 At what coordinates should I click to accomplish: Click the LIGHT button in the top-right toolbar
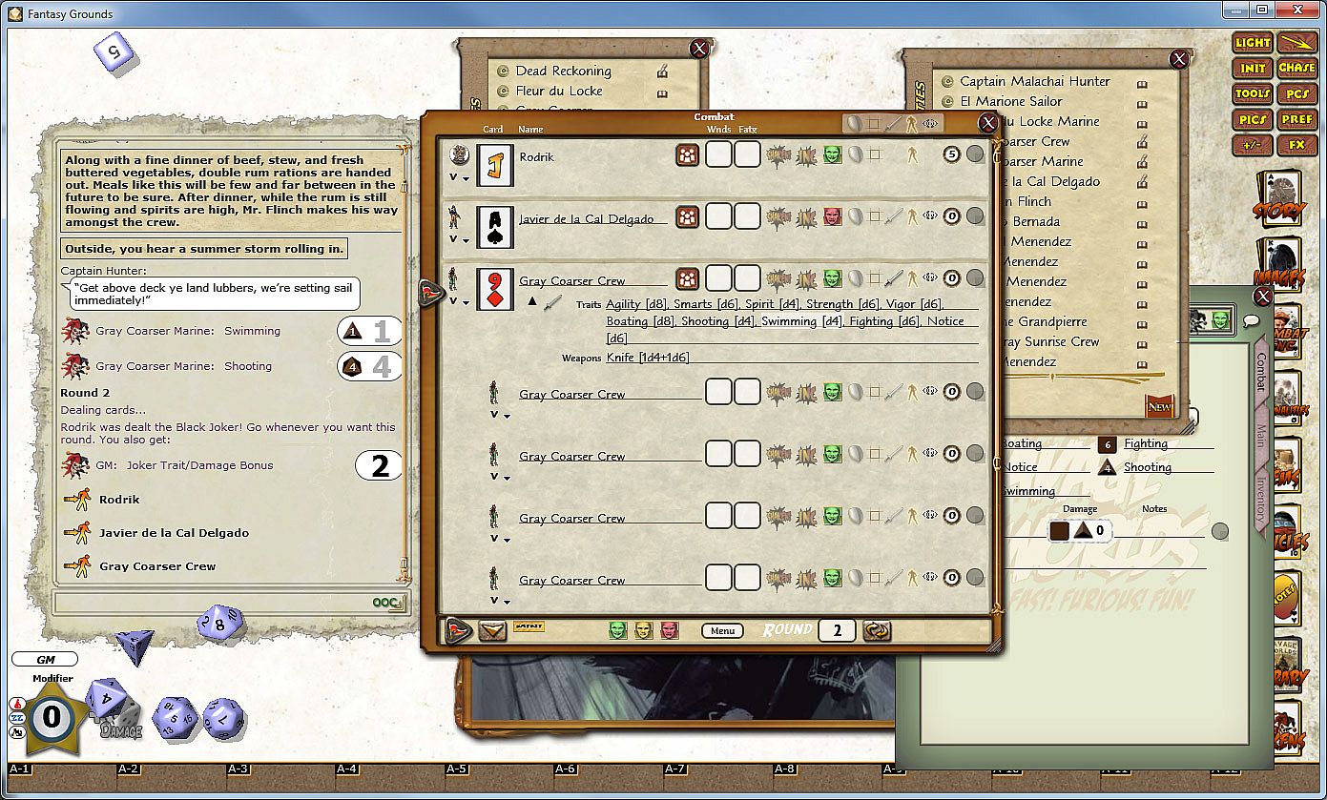(x=1253, y=43)
